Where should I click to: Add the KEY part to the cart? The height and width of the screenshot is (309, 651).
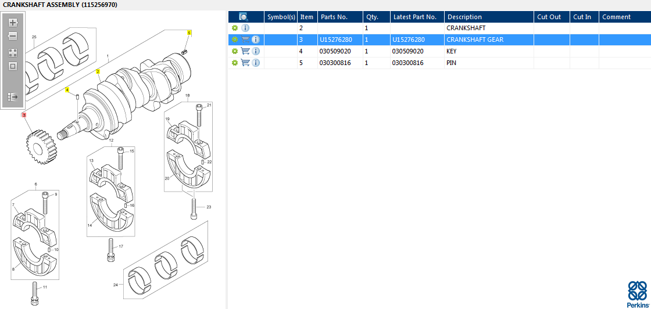tap(245, 52)
